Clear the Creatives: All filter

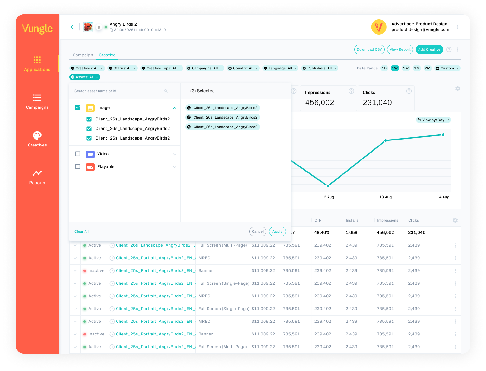(73, 68)
